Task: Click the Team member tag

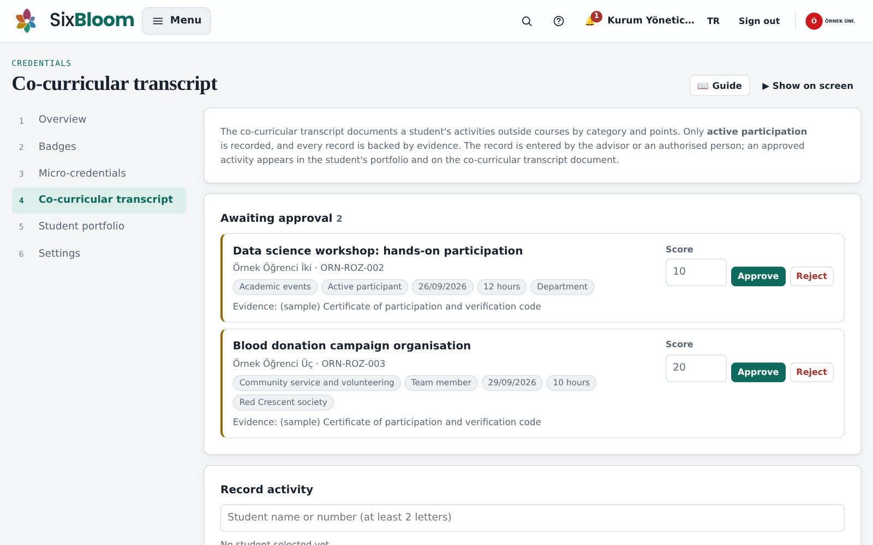Action: tap(441, 383)
